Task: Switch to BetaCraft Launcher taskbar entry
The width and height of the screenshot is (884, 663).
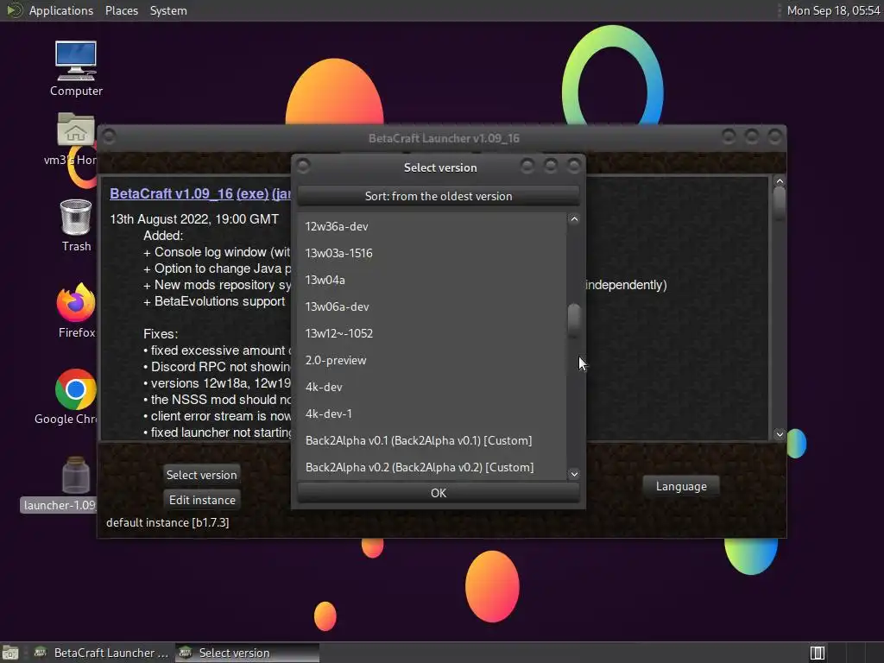Action: tap(102, 653)
